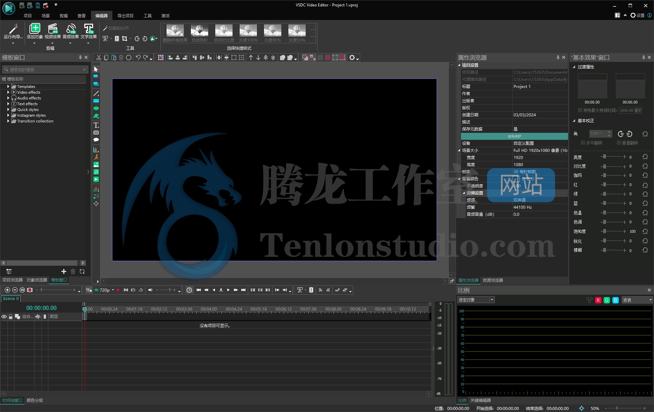
Task: Select the pointer arrow tool
Action: point(96,69)
